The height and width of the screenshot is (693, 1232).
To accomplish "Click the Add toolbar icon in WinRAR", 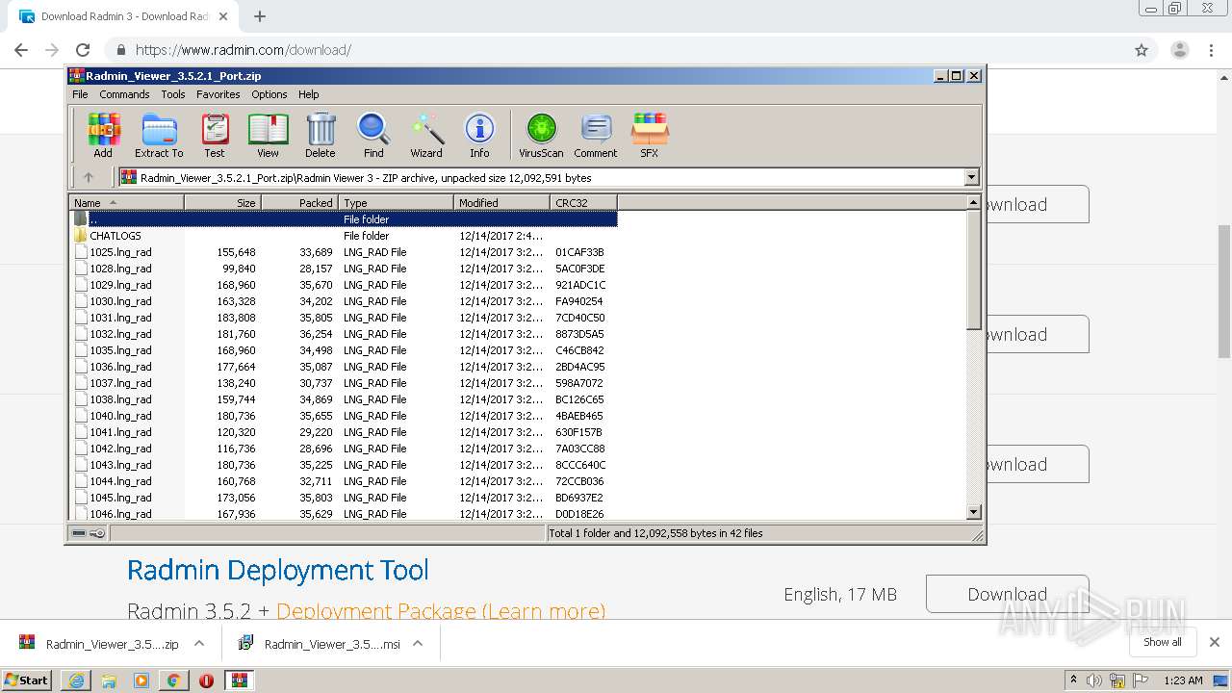I will tap(103, 136).
